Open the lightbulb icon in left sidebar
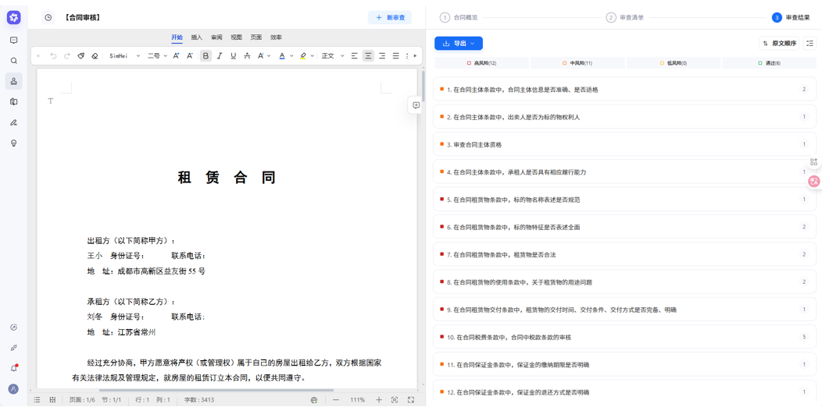Screen dimensions: 822x407 (14, 143)
